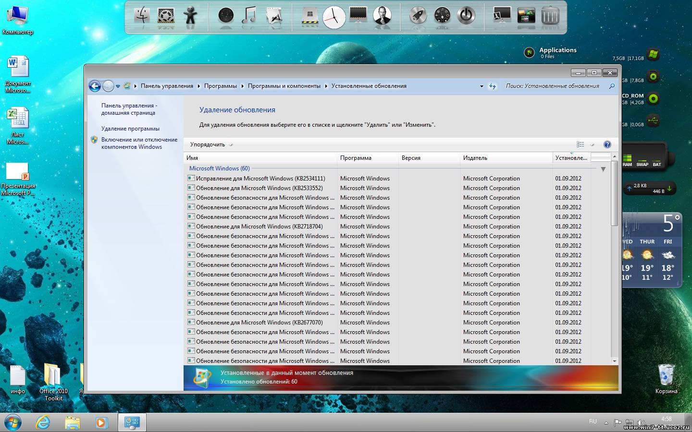The width and height of the screenshot is (692, 432).
Task: Click the vertical scrollbar thumb
Action: [x=614, y=193]
